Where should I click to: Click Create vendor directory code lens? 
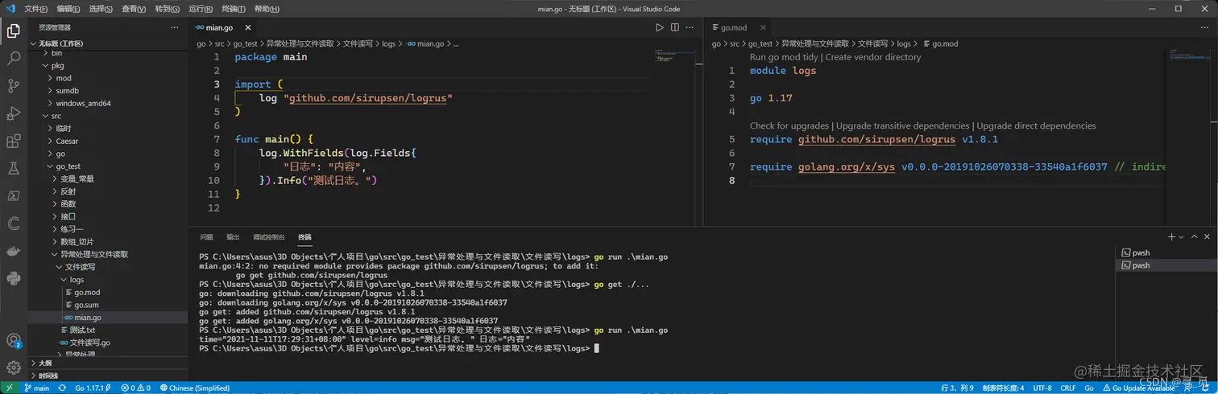coord(873,57)
